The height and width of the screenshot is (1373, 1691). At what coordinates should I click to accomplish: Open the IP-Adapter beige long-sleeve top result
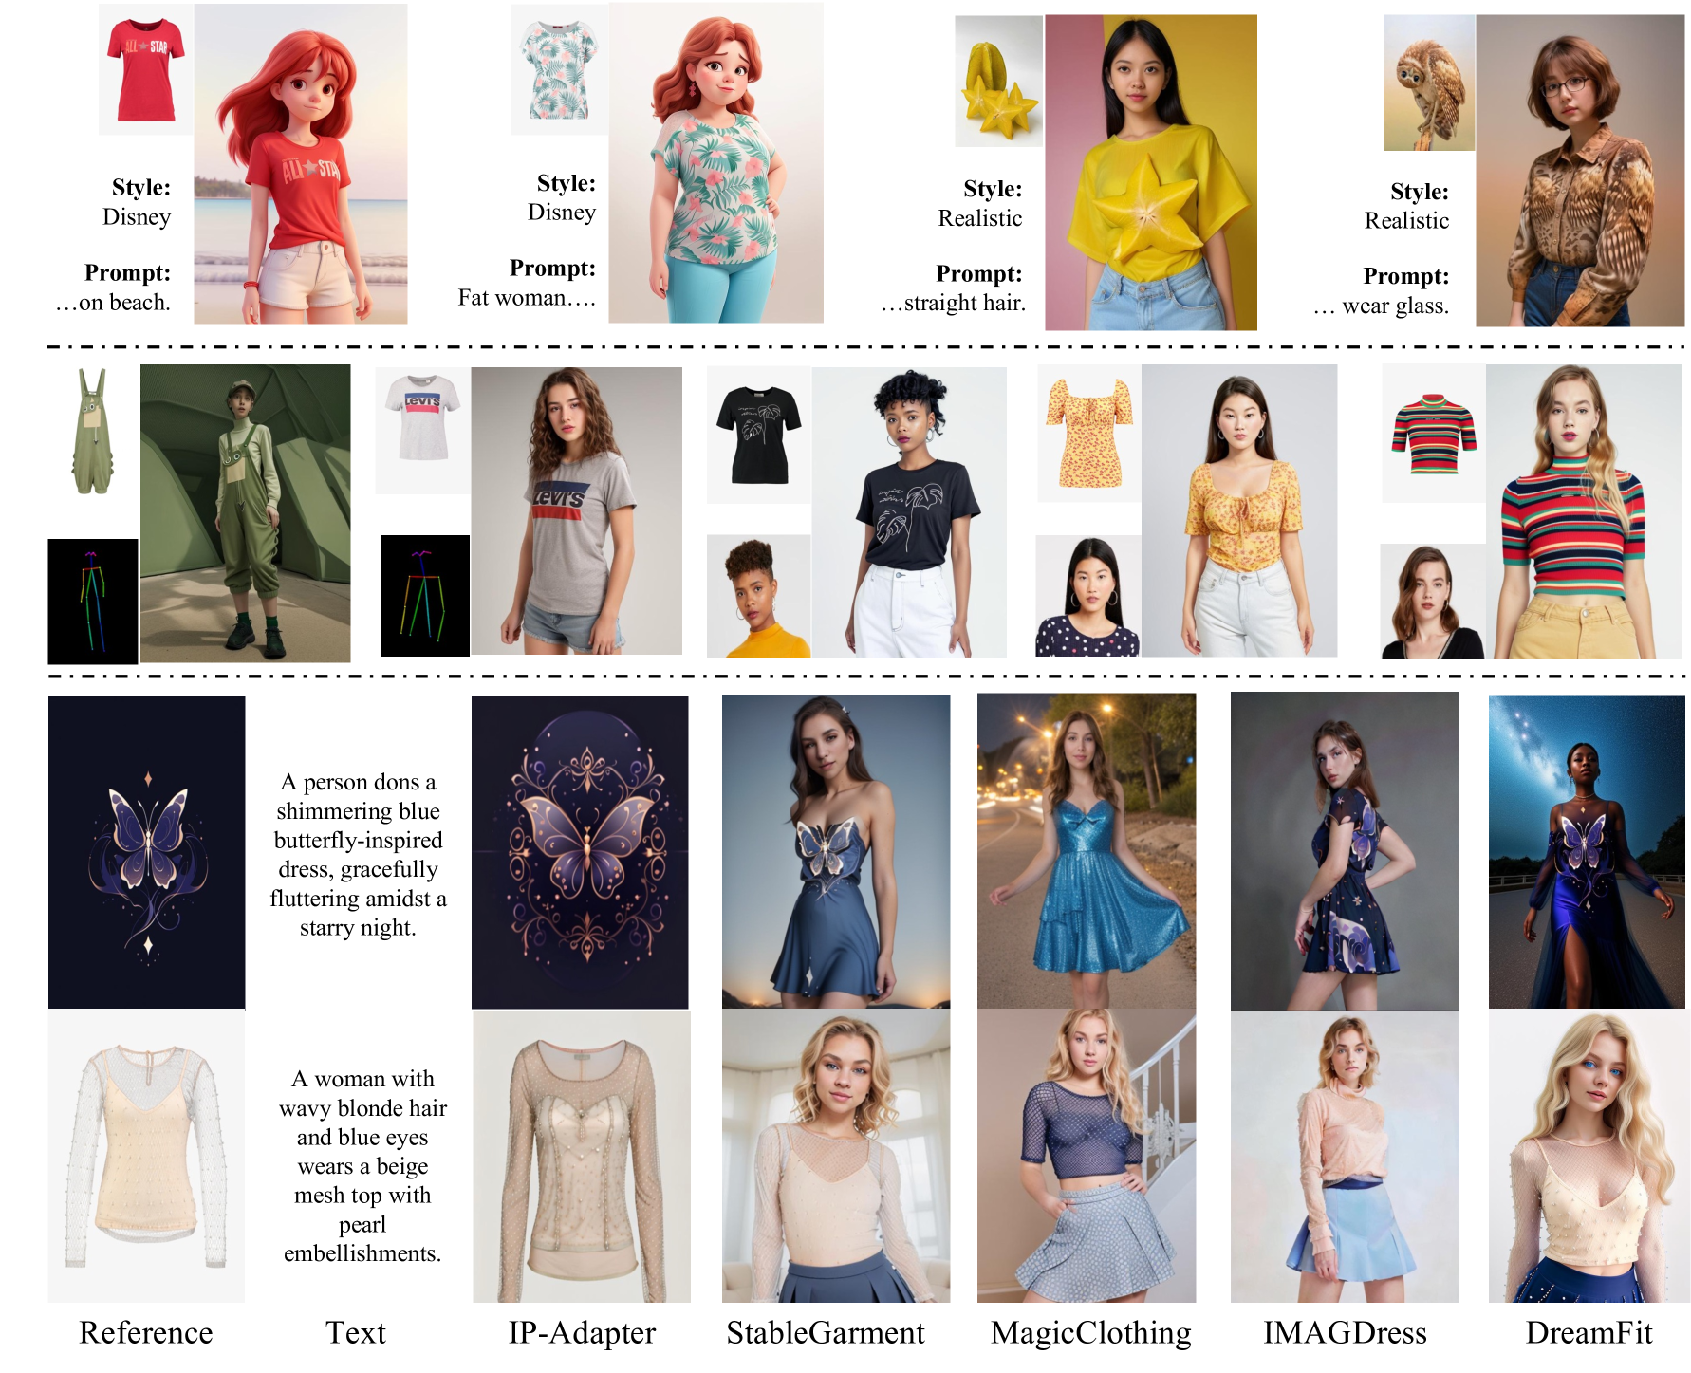[x=582, y=1157]
